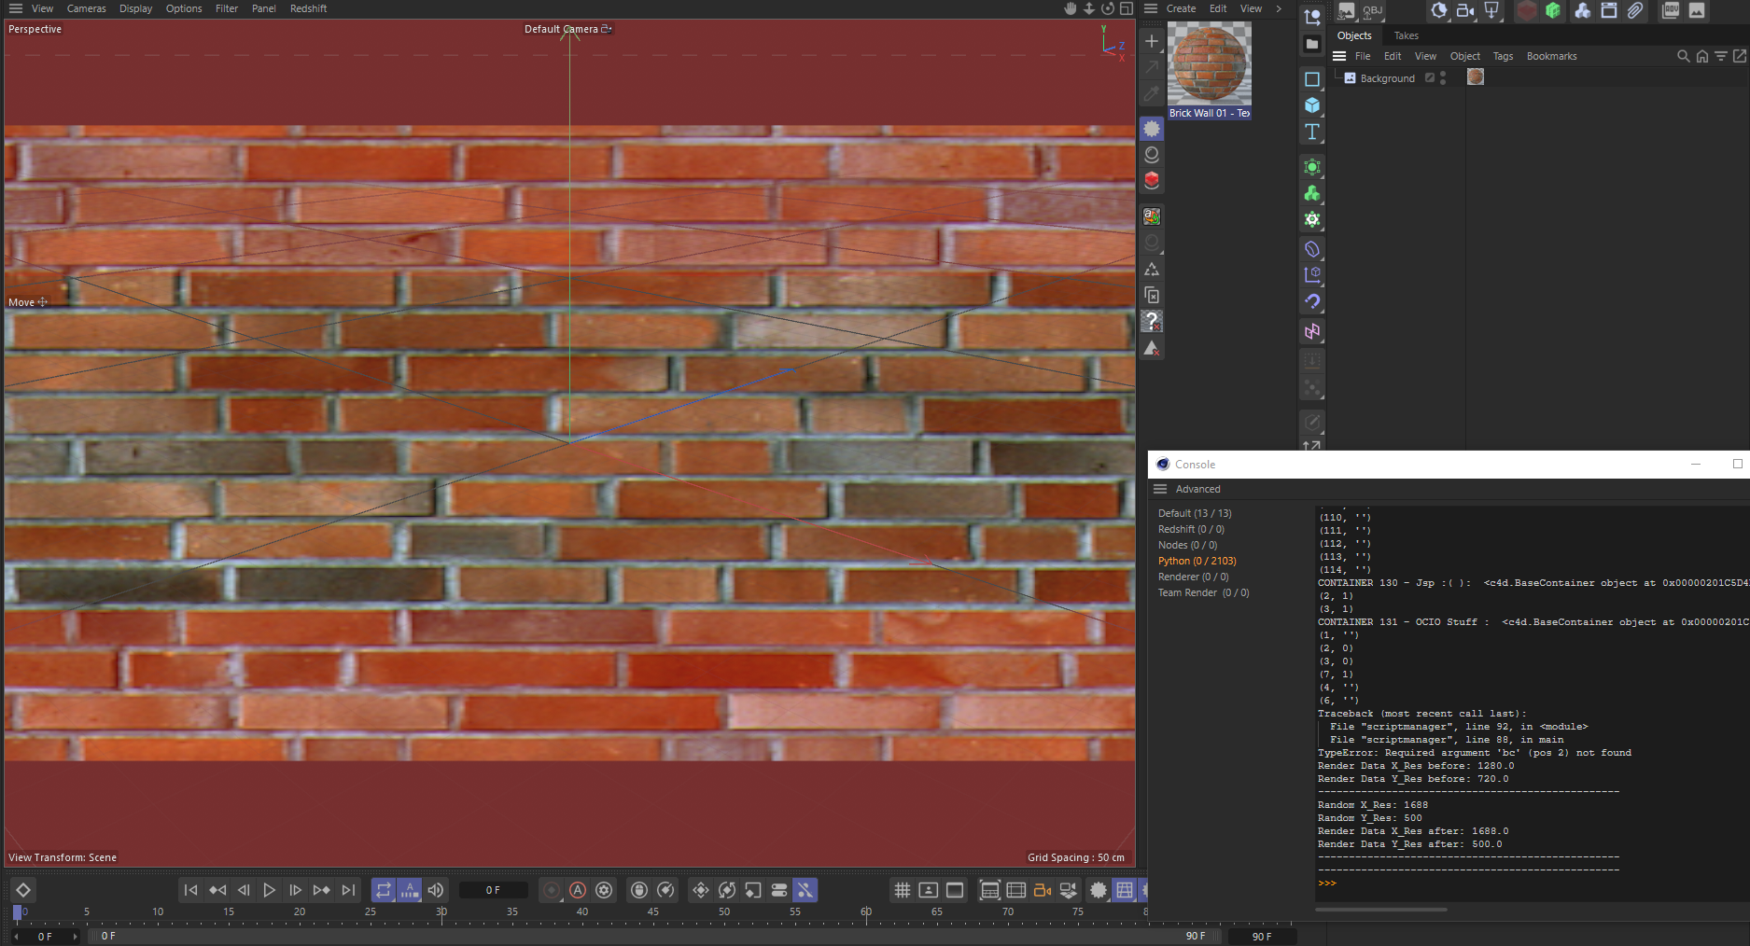Click the pink Symmetry object icon

point(1312,331)
